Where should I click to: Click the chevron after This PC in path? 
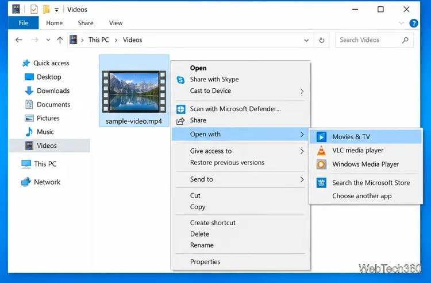[x=116, y=40]
